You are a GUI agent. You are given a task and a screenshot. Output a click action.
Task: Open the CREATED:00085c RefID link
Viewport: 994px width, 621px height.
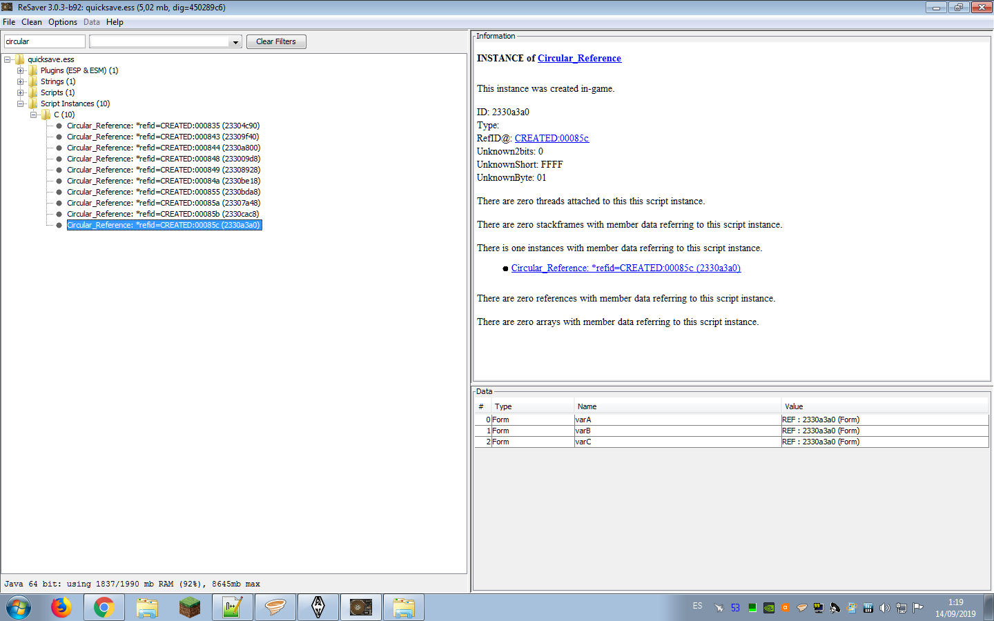pyautogui.click(x=552, y=139)
